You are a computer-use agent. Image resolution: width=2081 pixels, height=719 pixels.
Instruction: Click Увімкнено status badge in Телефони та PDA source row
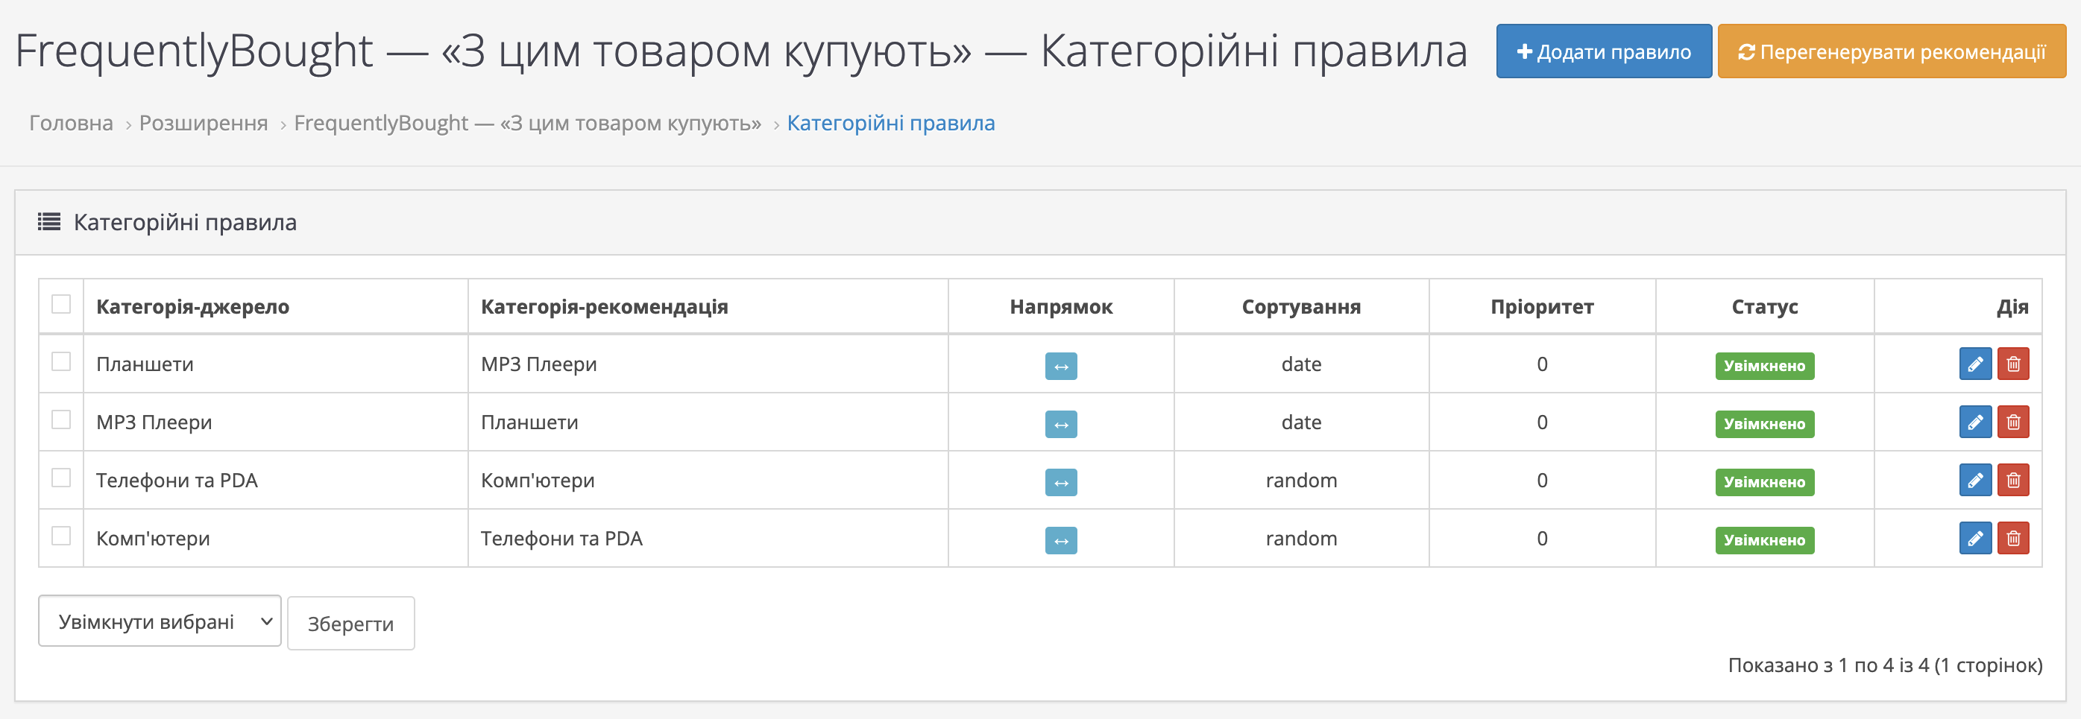click(1764, 482)
